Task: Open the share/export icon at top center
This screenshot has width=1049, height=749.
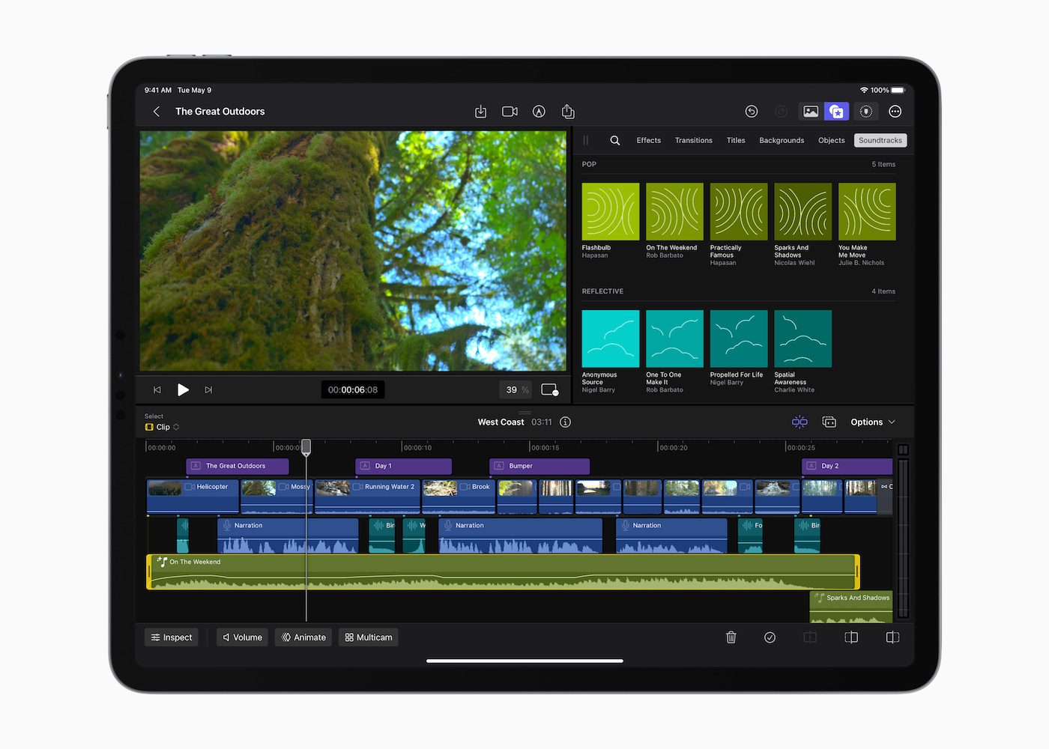Action: tap(567, 111)
